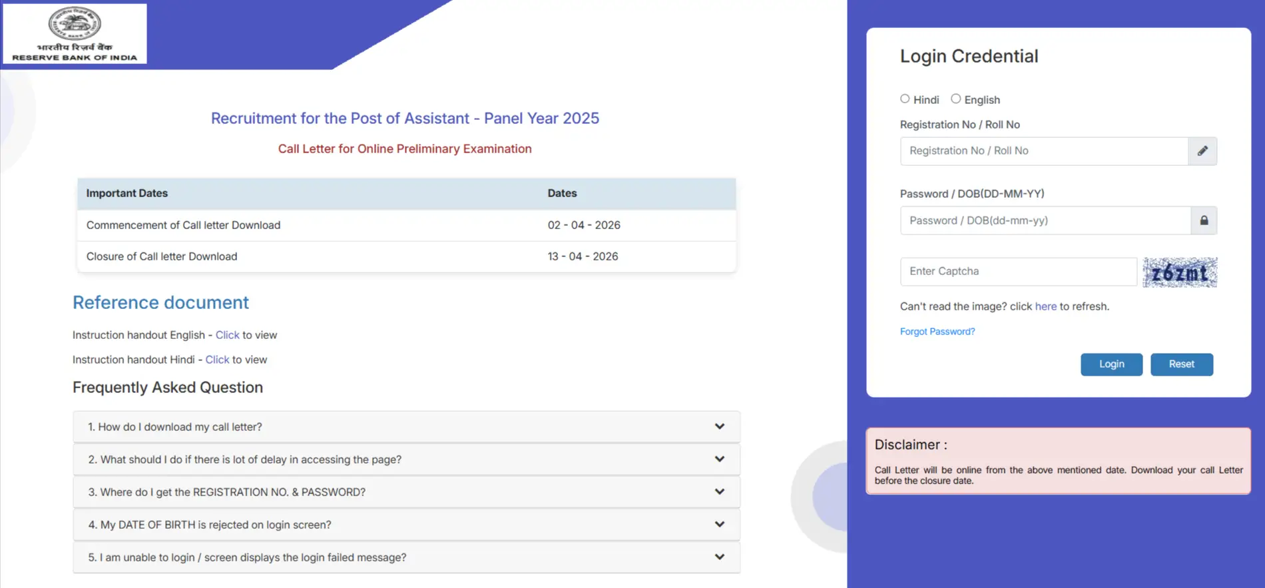
Task: Open the Forgot Password link
Action: pos(937,332)
